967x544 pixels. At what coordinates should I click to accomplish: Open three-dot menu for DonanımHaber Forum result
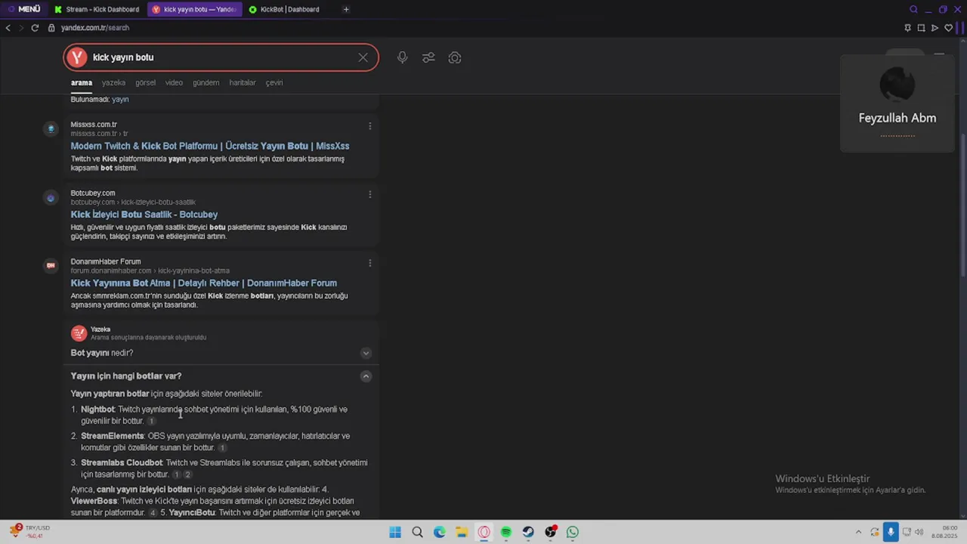(x=369, y=263)
